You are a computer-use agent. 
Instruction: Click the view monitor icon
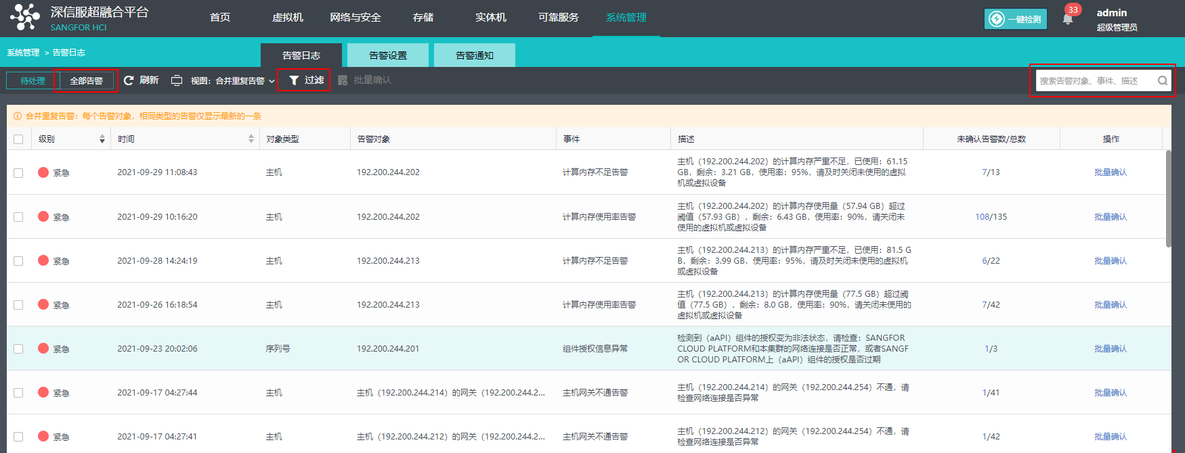pyautogui.click(x=177, y=80)
